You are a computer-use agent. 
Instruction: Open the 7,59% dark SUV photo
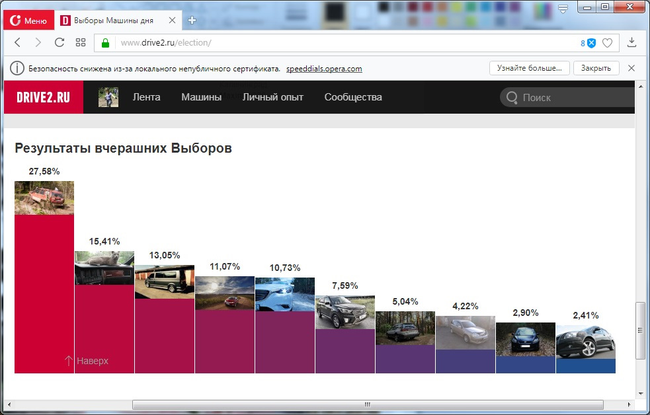pos(345,313)
